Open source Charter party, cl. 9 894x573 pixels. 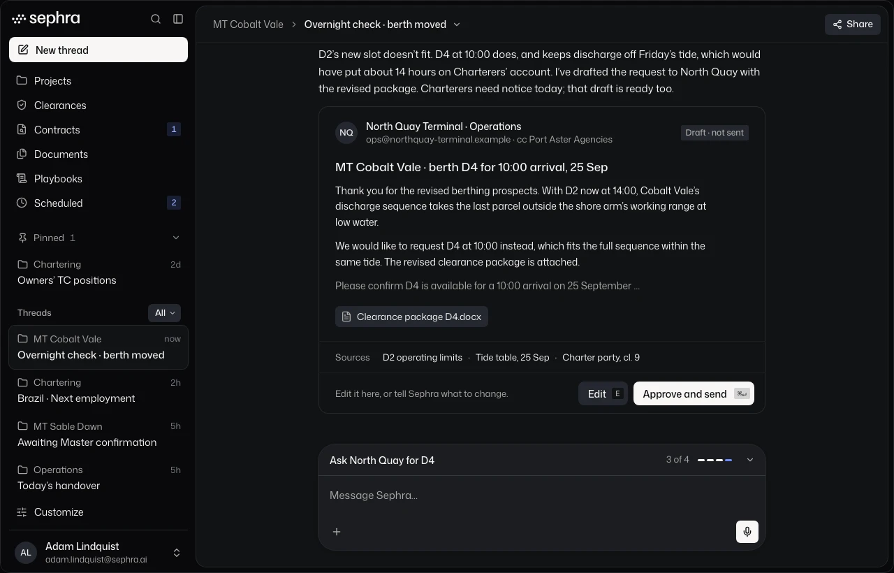click(601, 358)
